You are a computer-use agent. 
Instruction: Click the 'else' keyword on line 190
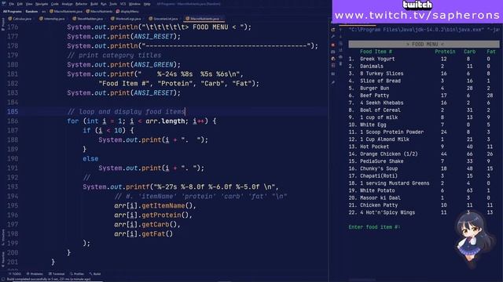[x=90, y=158]
